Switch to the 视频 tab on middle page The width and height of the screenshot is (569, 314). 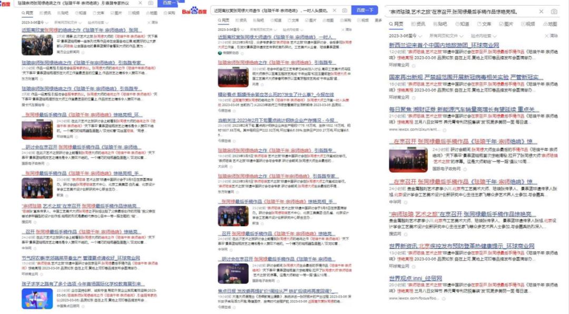(364, 19)
